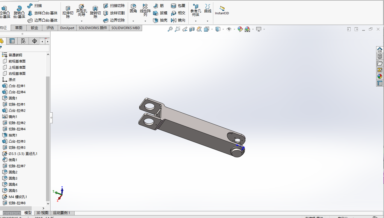
Task: Select 镜向1 in the feature tree
Action: 13,117
